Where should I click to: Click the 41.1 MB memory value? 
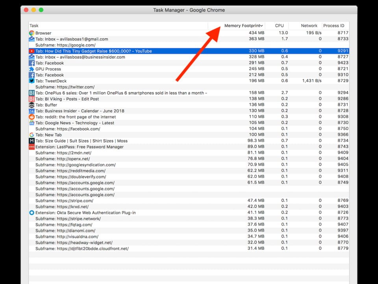click(x=256, y=213)
